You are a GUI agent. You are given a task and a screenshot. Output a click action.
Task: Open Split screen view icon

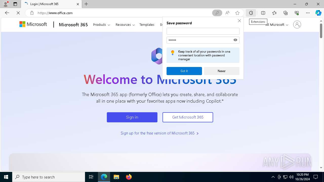(263, 13)
